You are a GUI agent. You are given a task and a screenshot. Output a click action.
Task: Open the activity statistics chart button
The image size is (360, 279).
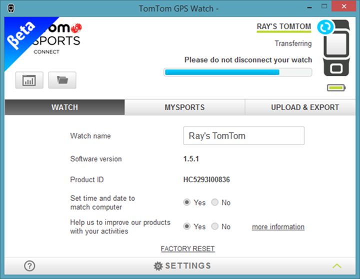click(29, 80)
